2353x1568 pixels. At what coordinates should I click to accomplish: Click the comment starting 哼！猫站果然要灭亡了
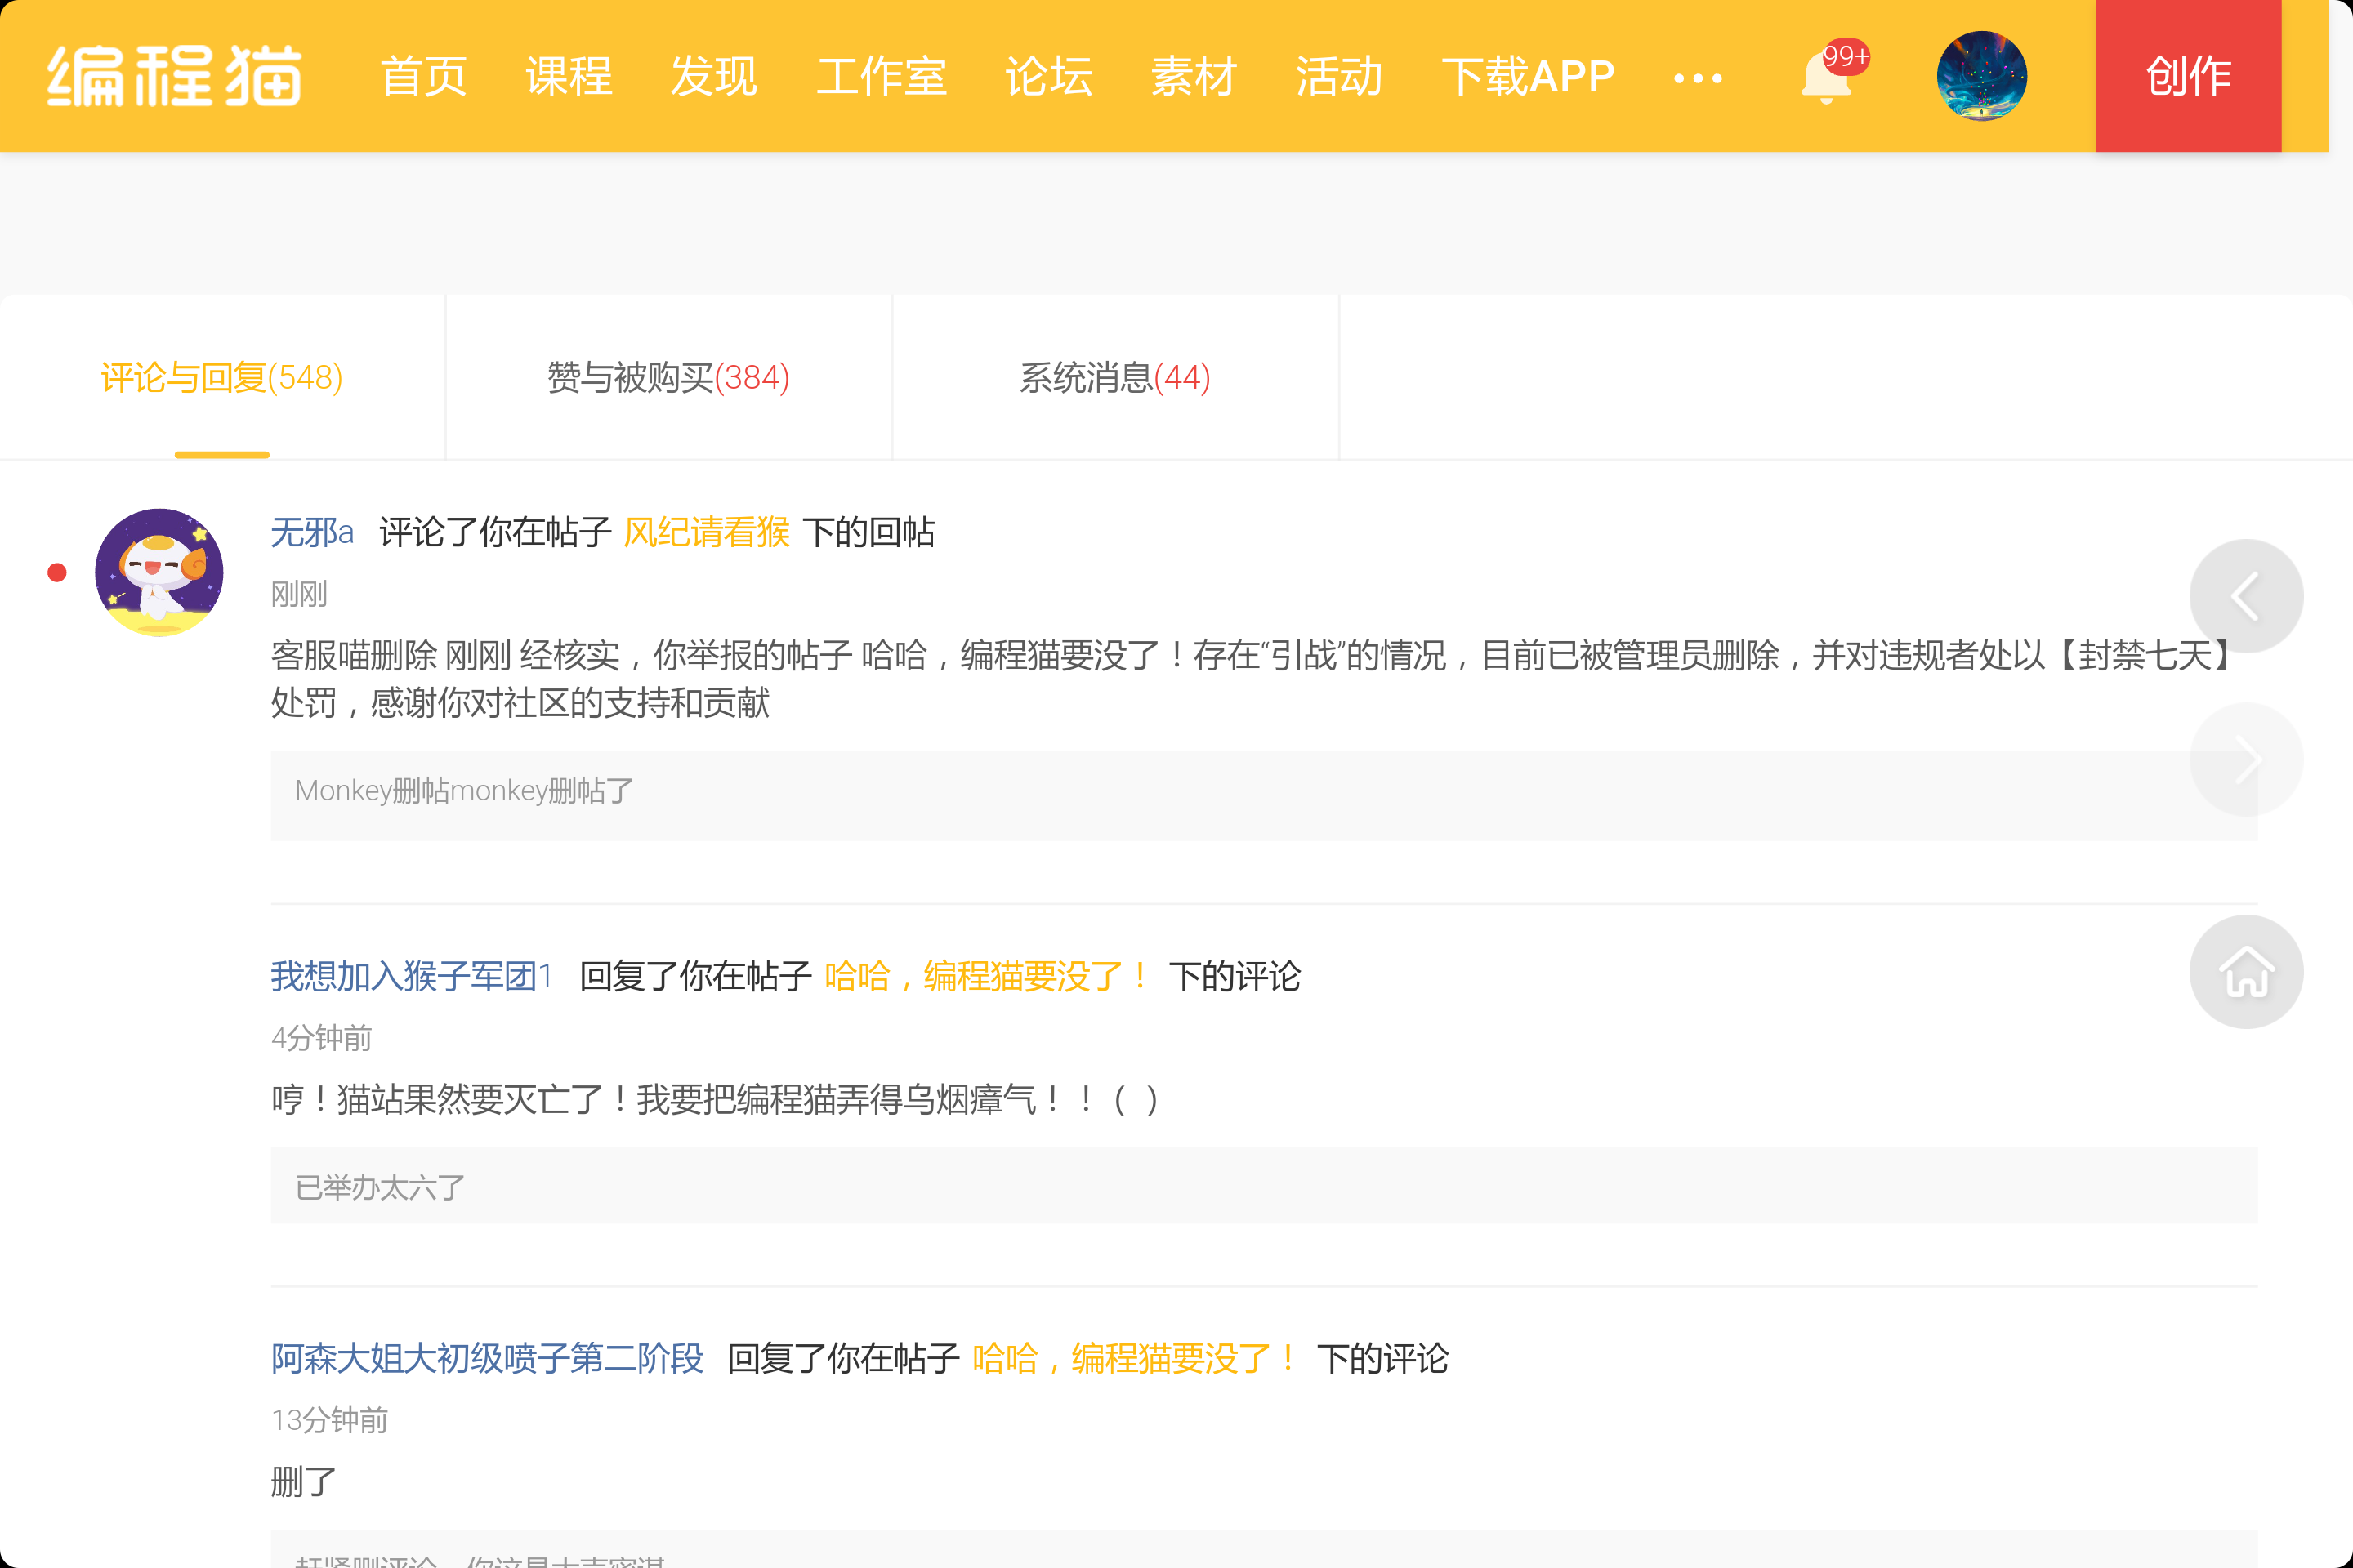click(716, 1099)
